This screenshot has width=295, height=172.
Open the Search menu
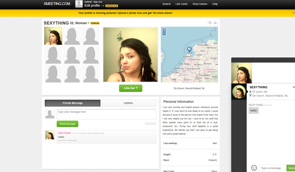point(167,4)
